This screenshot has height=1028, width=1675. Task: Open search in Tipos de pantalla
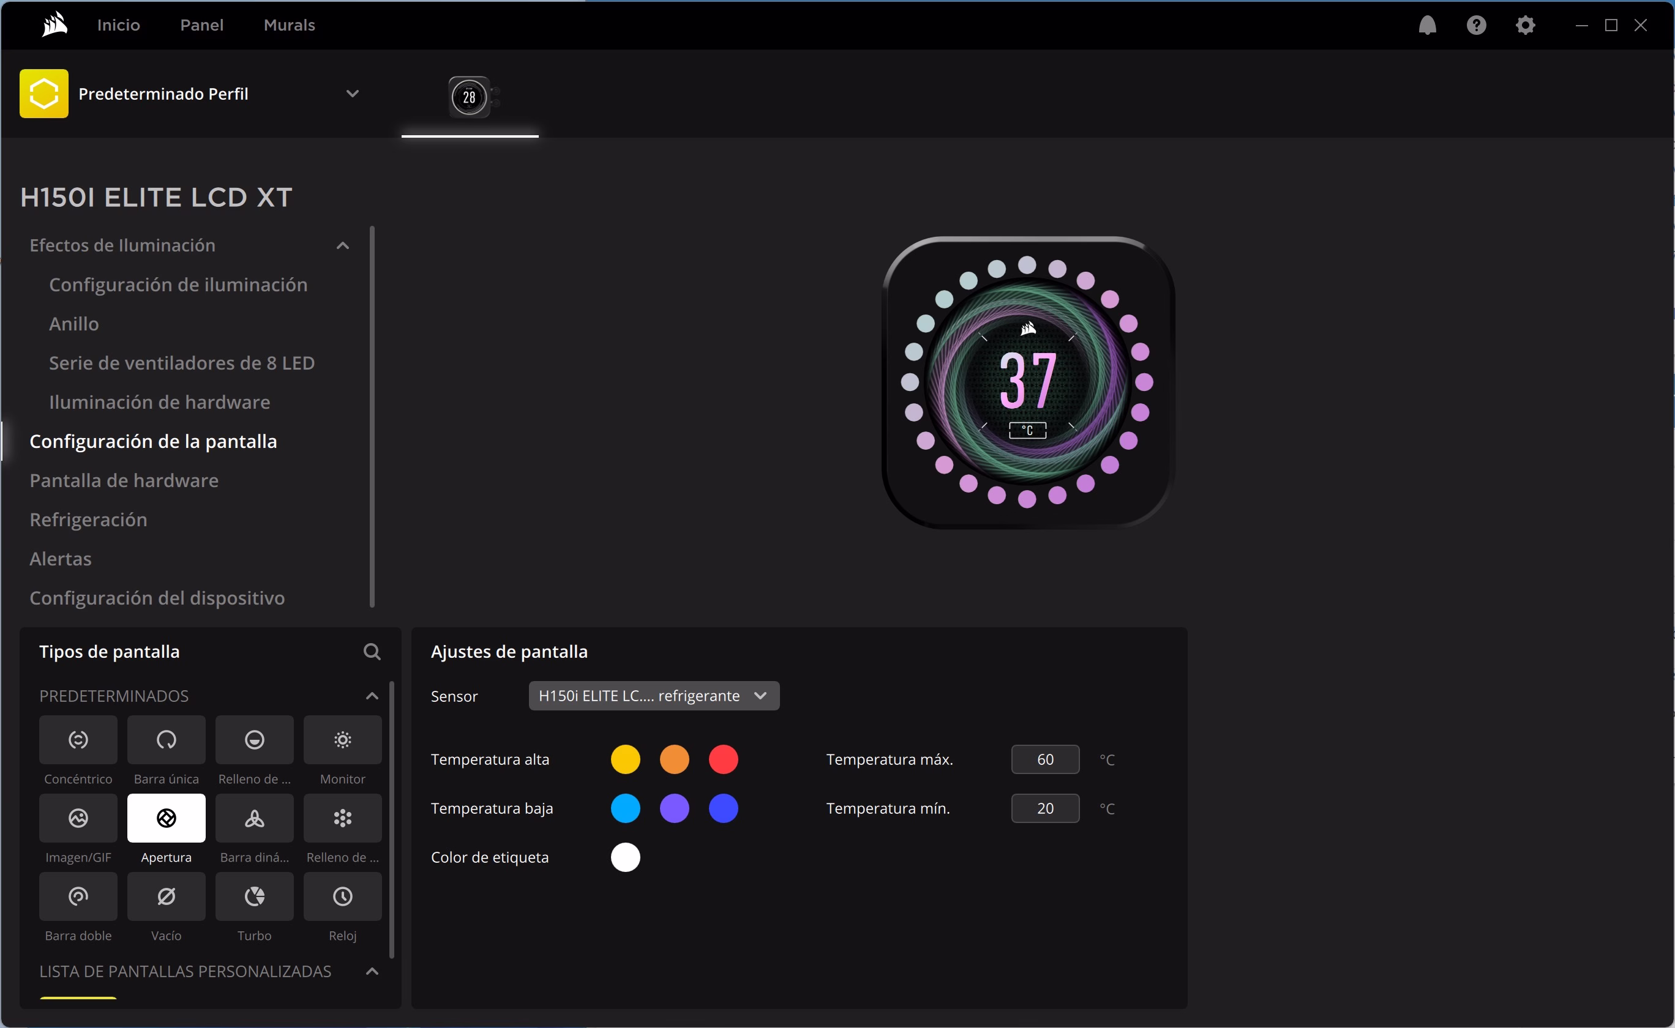pyautogui.click(x=372, y=652)
